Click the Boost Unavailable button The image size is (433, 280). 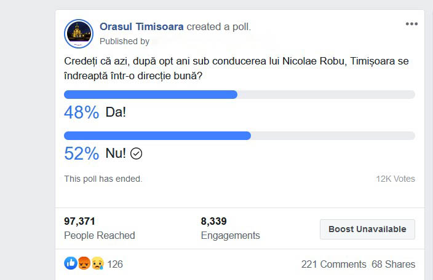[x=367, y=229]
